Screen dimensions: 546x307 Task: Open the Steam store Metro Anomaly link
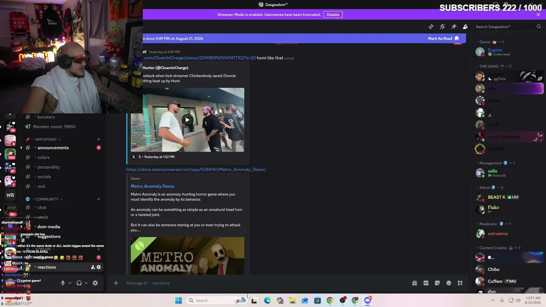click(196, 170)
